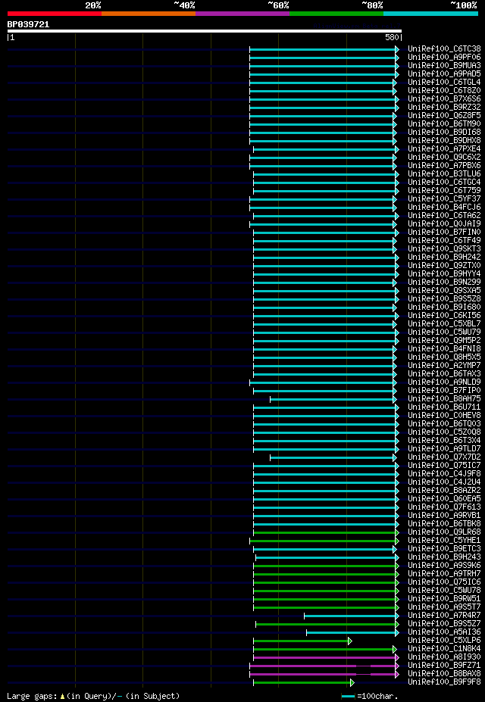Select the UniRef100_C4J2U4 label

click(x=444, y=482)
